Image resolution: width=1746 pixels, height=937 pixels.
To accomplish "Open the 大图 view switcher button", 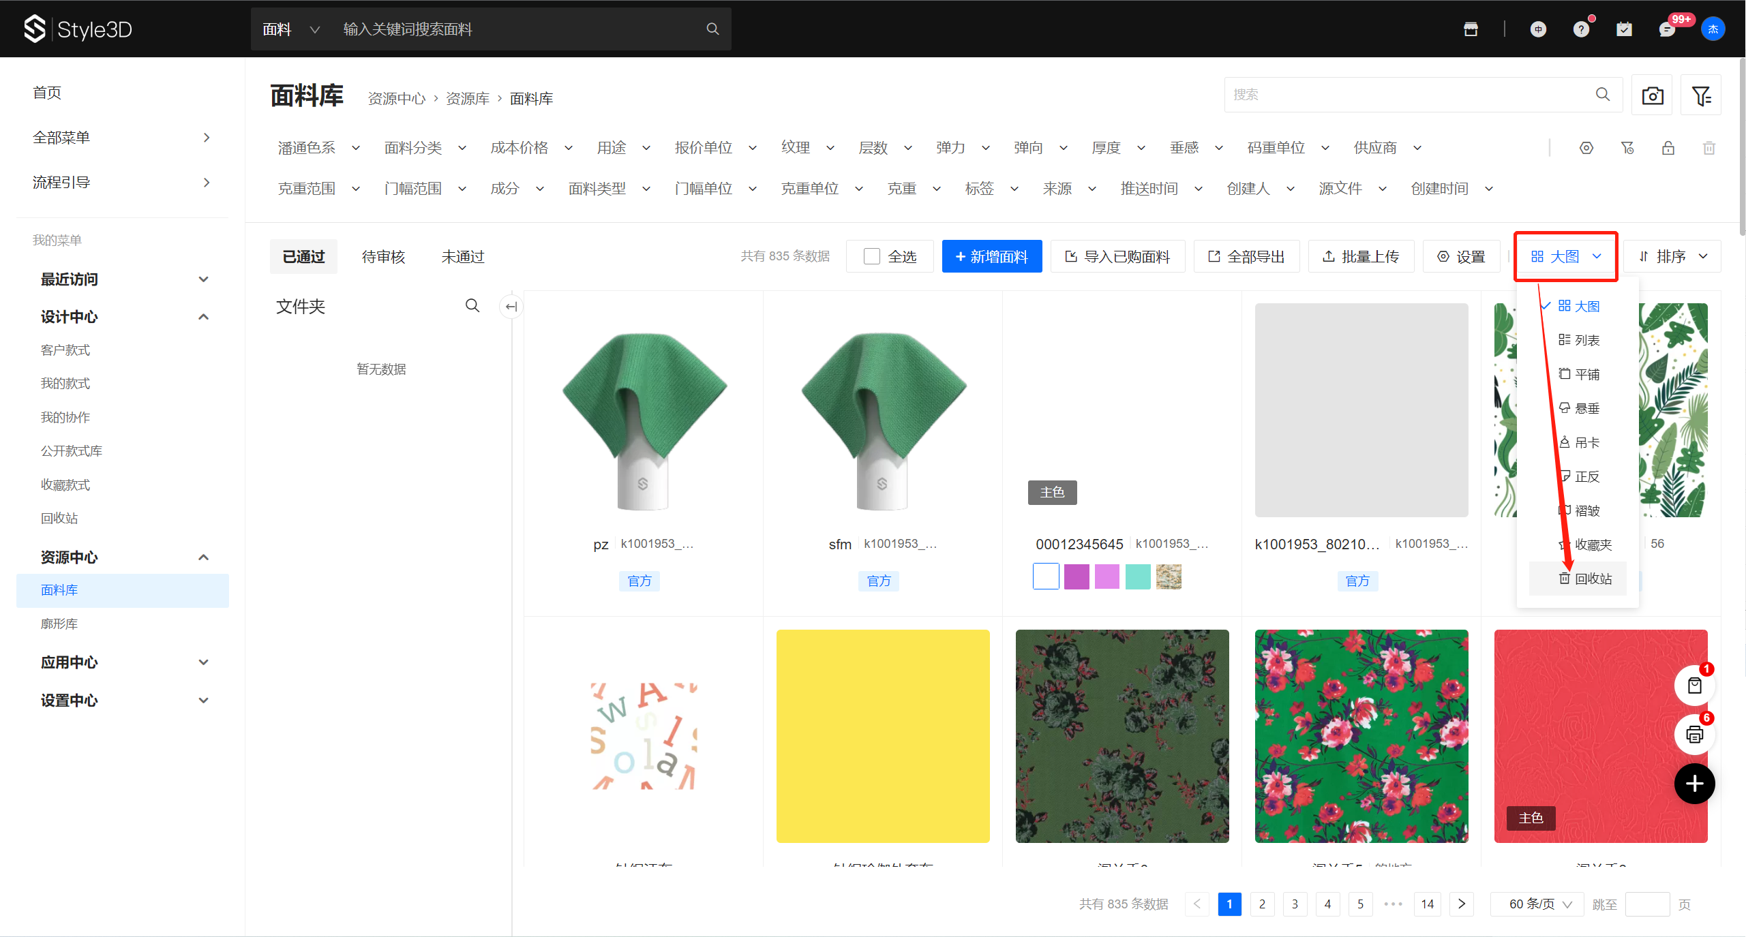I will point(1566,257).
